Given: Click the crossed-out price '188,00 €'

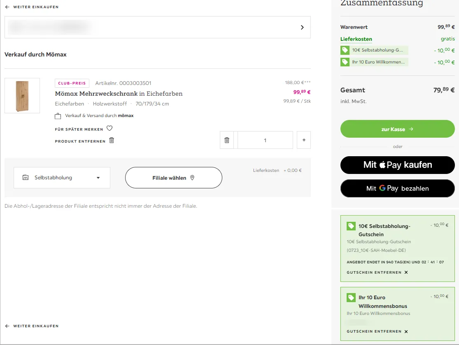Looking at the screenshot, I should coord(298,83).
